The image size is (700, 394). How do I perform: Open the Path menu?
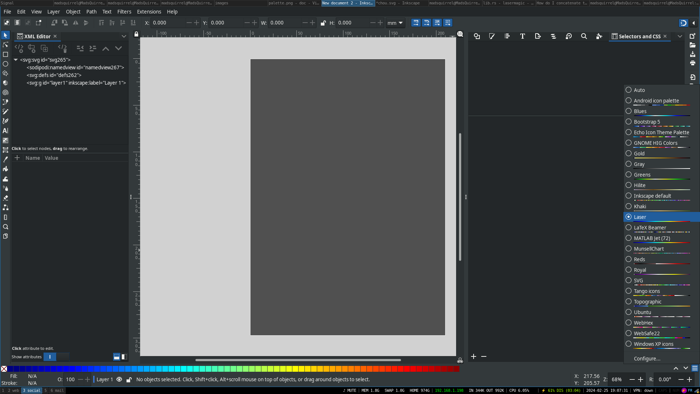(x=91, y=12)
